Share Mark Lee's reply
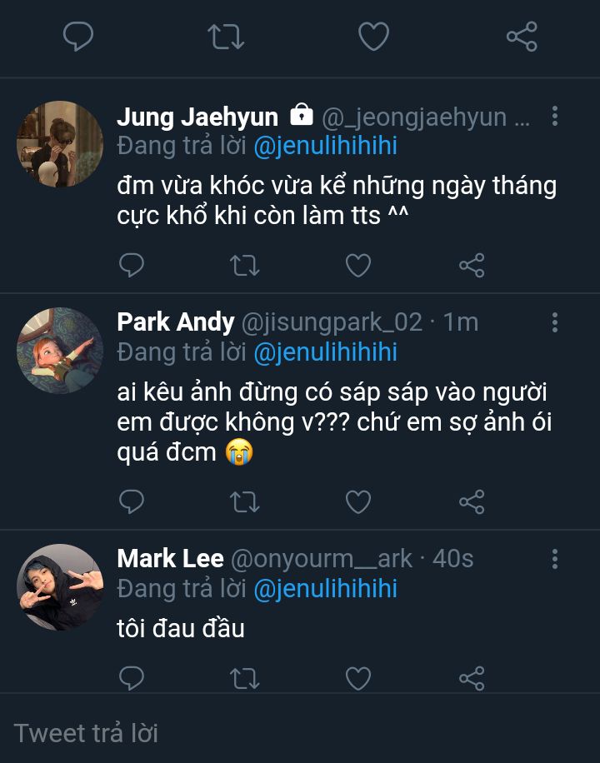The image size is (600, 763). 472,679
